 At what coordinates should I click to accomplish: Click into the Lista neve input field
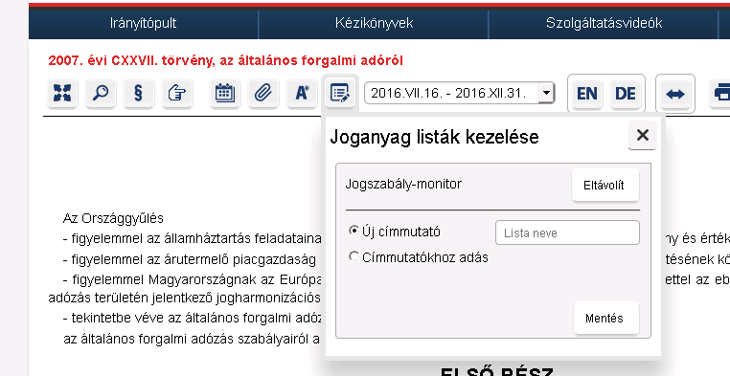567,232
